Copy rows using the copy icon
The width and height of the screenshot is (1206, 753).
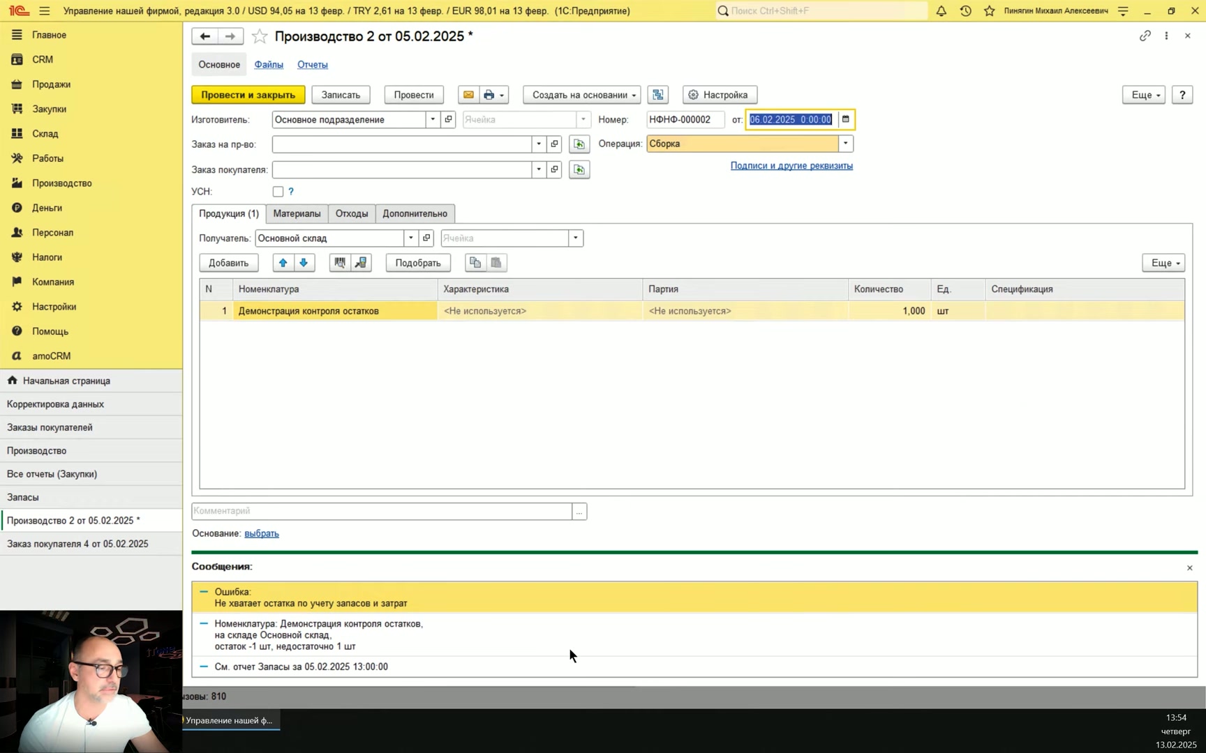click(x=475, y=263)
